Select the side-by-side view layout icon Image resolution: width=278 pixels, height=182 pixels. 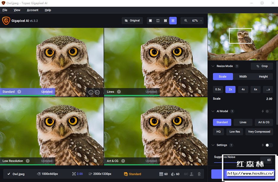click(165, 21)
